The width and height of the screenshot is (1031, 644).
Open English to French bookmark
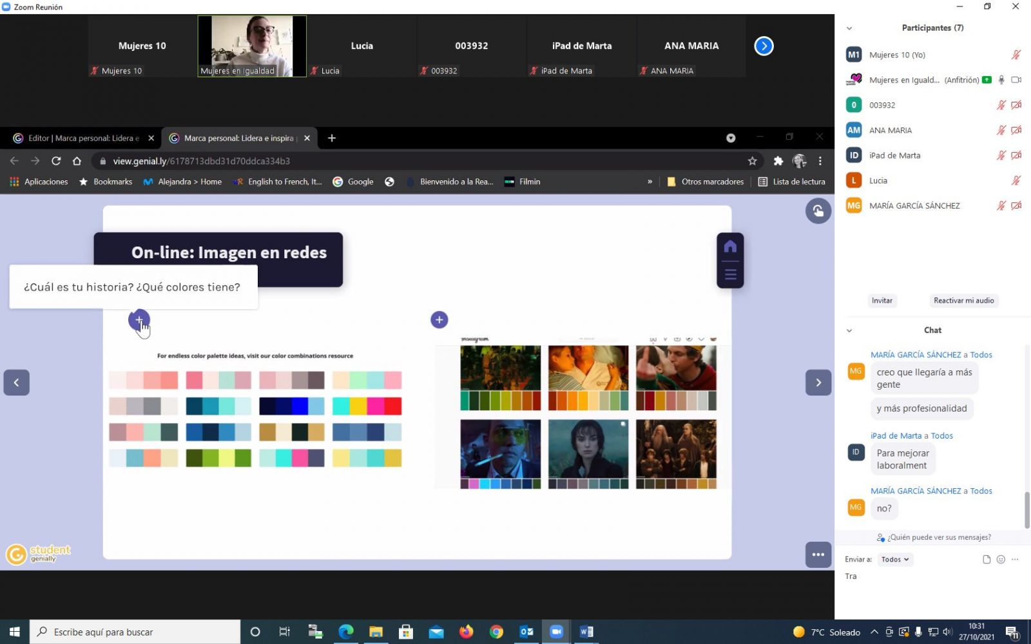(x=277, y=182)
